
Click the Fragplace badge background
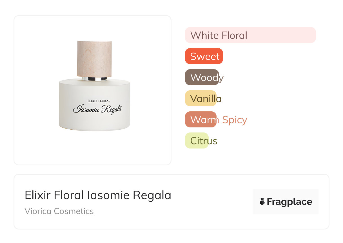tap(286, 202)
